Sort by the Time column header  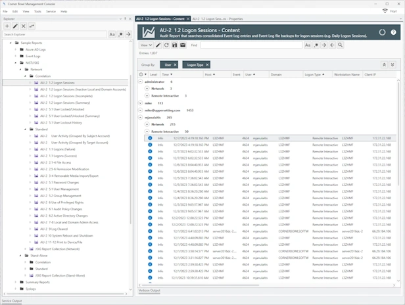[x=182, y=74]
